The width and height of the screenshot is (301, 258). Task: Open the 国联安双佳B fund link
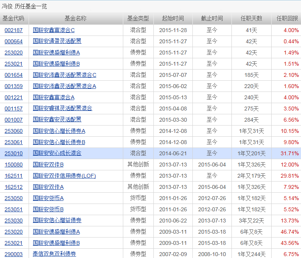tap(48, 165)
